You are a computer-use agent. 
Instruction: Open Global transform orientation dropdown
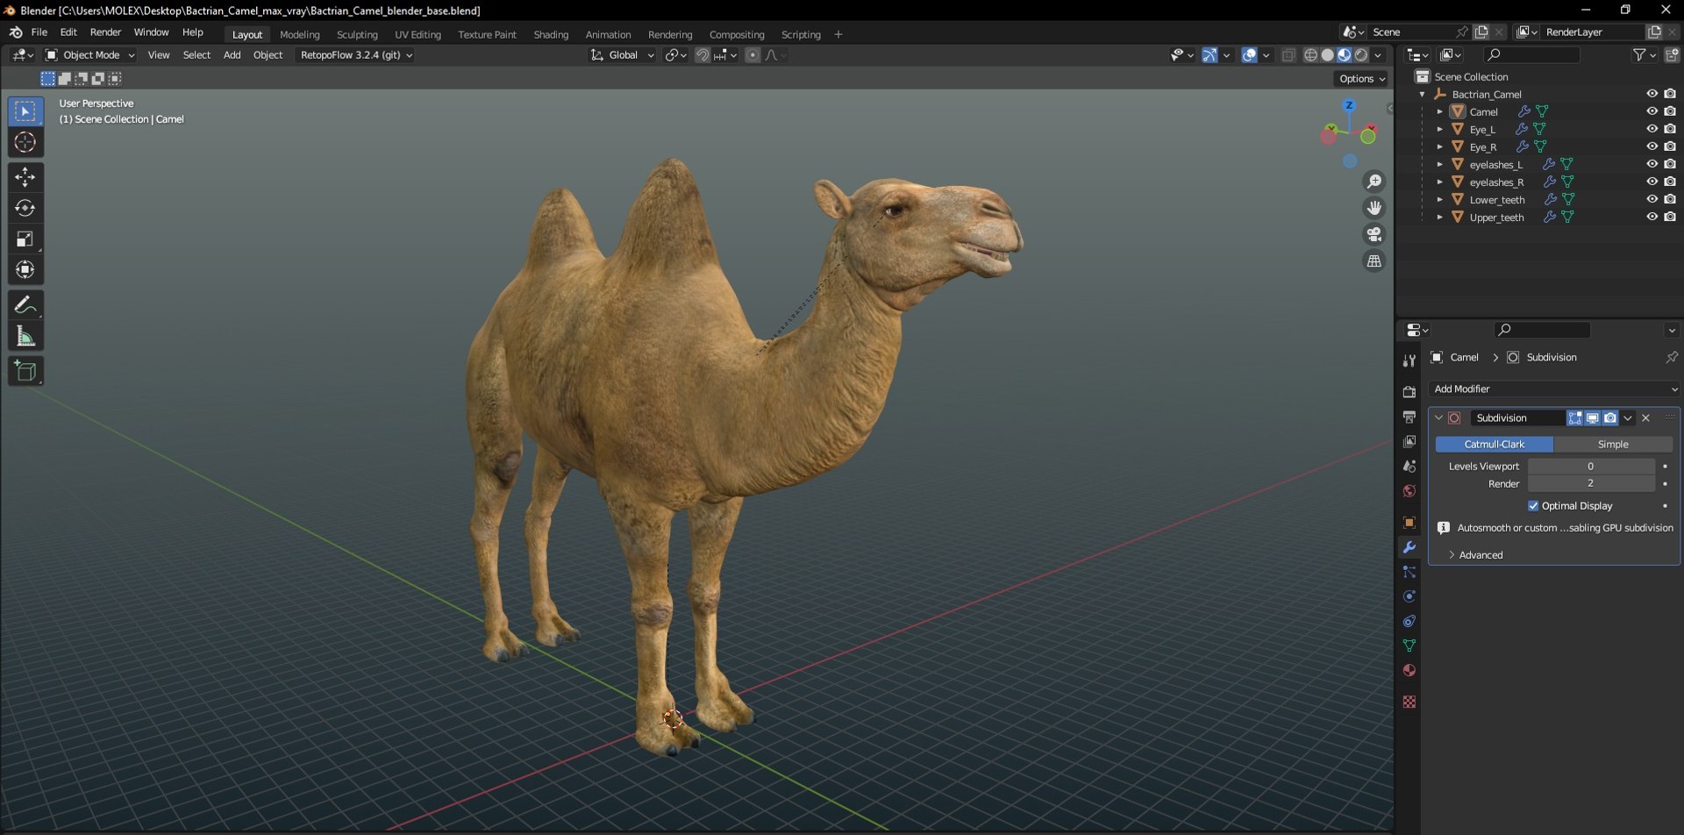pyautogui.click(x=622, y=54)
